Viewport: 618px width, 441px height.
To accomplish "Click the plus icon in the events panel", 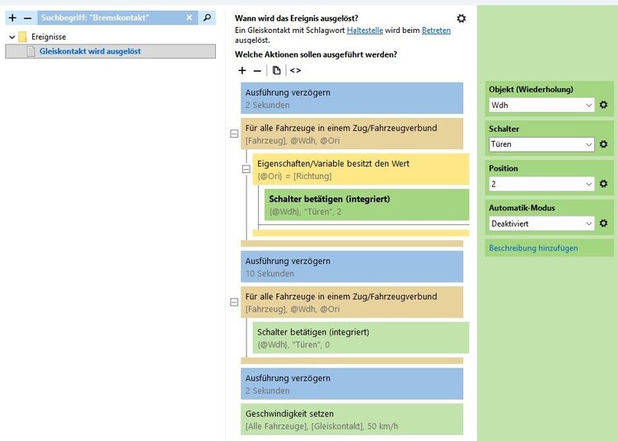I will (x=12, y=17).
